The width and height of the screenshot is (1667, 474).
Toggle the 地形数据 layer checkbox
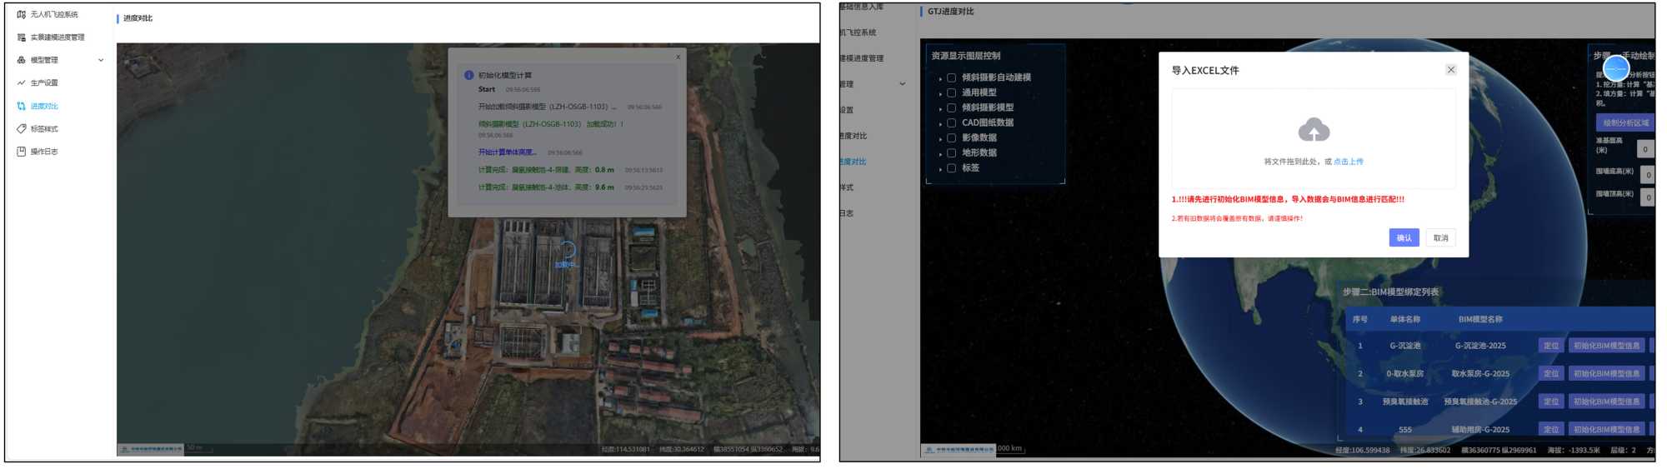(x=951, y=153)
